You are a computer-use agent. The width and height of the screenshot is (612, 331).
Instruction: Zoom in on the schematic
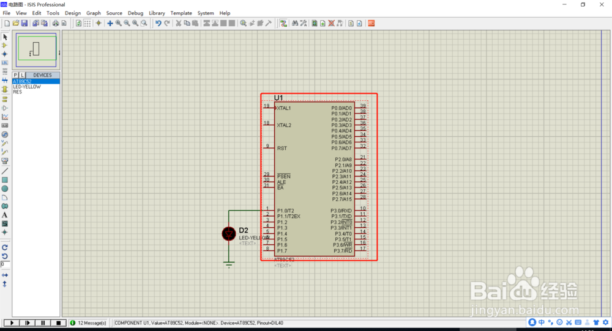[119, 23]
